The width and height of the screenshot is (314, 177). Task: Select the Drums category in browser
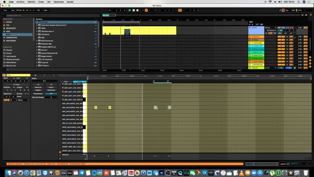pos(9,53)
